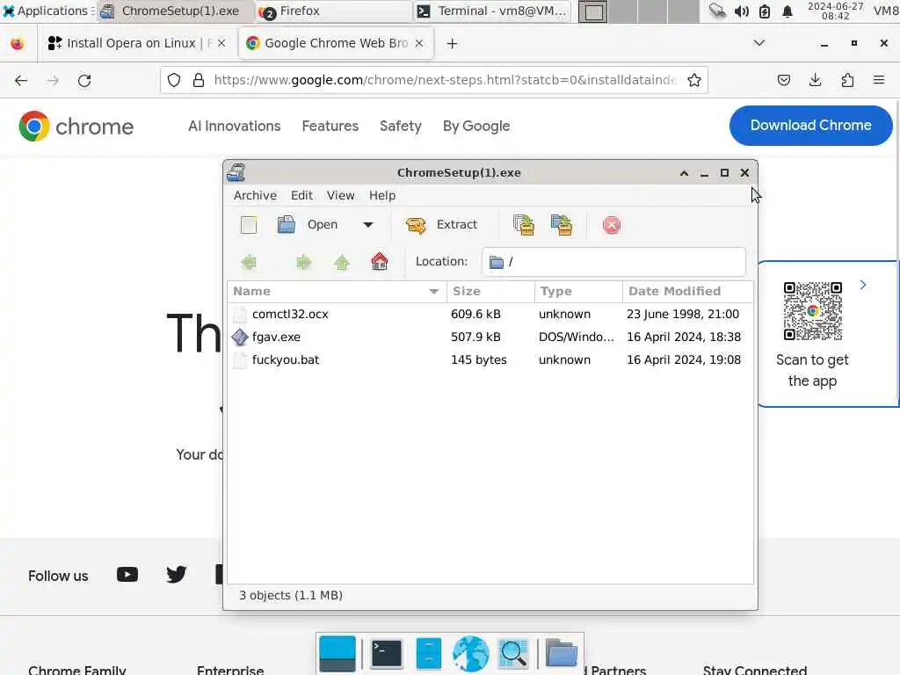Open the YouTube follow us icon
900x675 pixels.
click(127, 575)
